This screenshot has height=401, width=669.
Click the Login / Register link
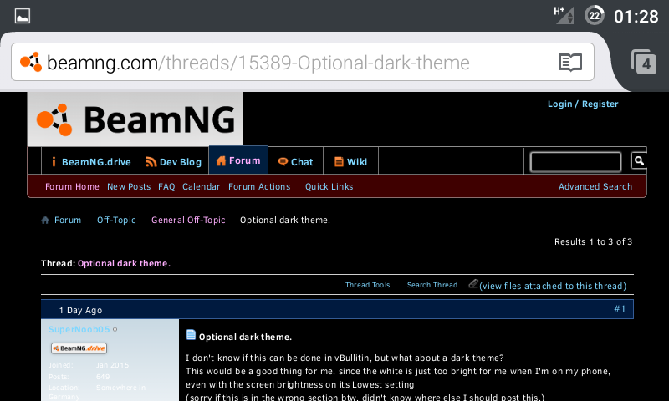[x=583, y=104]
